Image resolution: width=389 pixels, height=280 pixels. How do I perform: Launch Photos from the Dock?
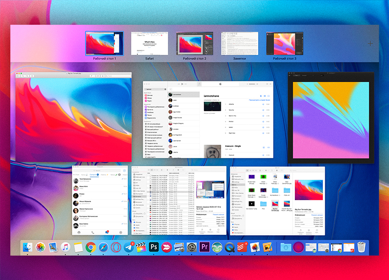40,247
